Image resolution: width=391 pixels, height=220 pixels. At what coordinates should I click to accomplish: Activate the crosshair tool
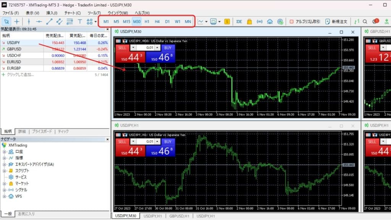[17, 22]
